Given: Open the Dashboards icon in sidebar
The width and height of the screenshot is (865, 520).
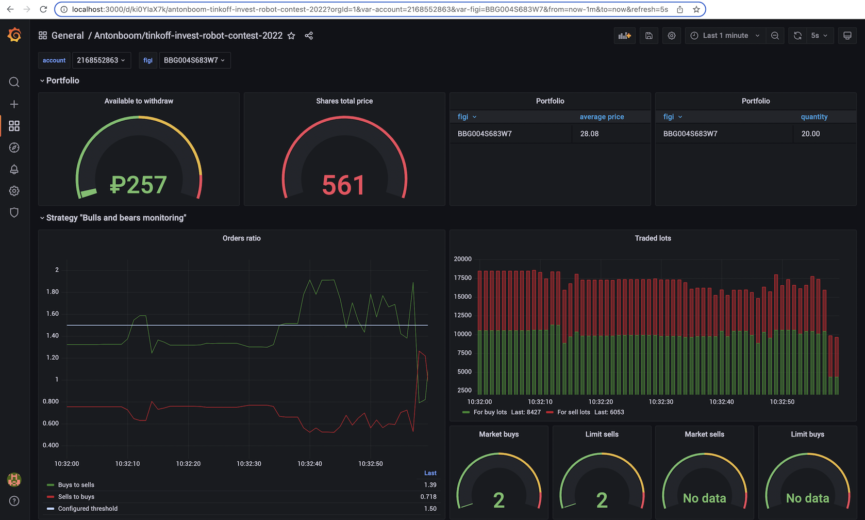Looking at the screenshot, I should tap(14, 126).
